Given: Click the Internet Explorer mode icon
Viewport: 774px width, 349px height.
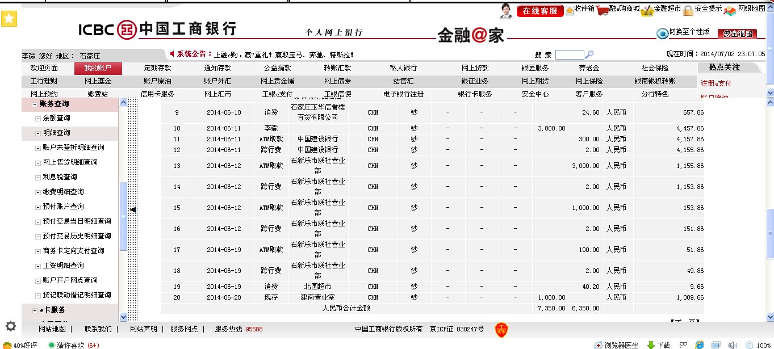Looking at the screenshot, I should pyautogui.click(x=700, y=344).
